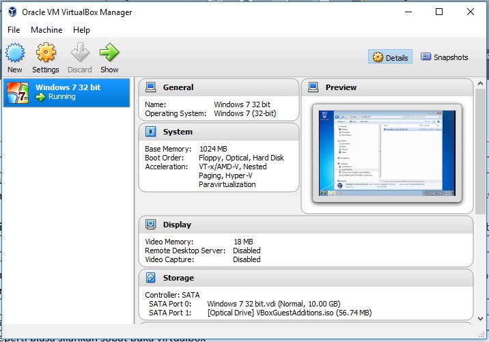Screen dimensions: 489x342
Task: Click the New virtual machine icon
Action: tap(14, 53)
